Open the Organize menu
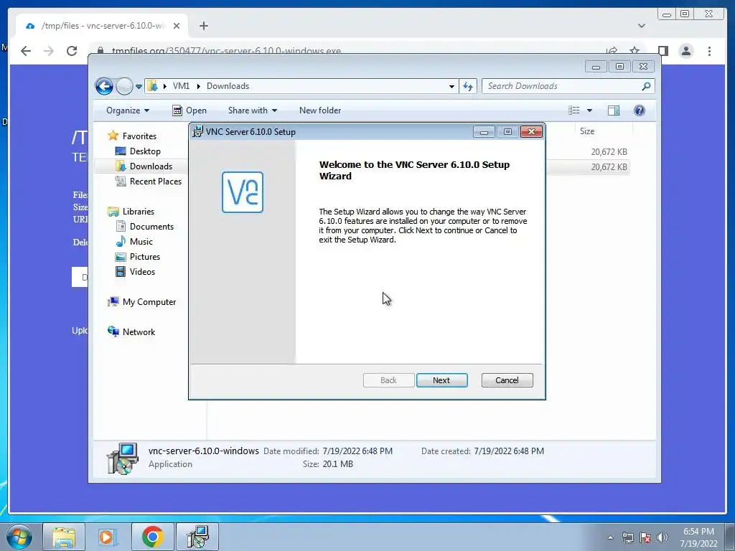 [128, 110]
